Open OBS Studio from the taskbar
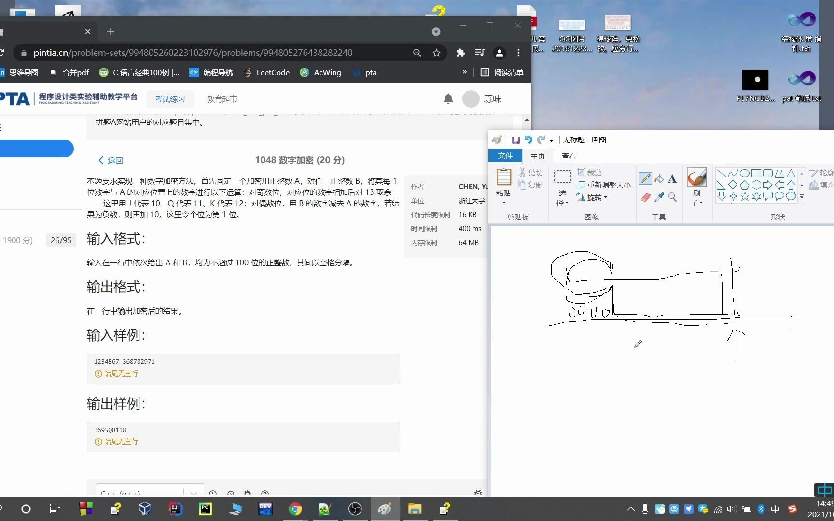The image size is (834, 521). (x=355, y=509)
